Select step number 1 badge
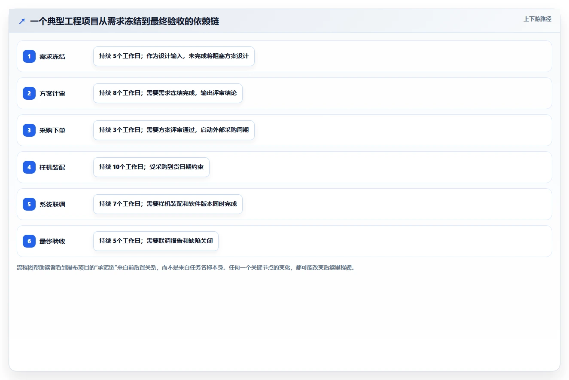The width and height of the screenshot is (569, 380). pyautogui.click(x=29, y=56)
